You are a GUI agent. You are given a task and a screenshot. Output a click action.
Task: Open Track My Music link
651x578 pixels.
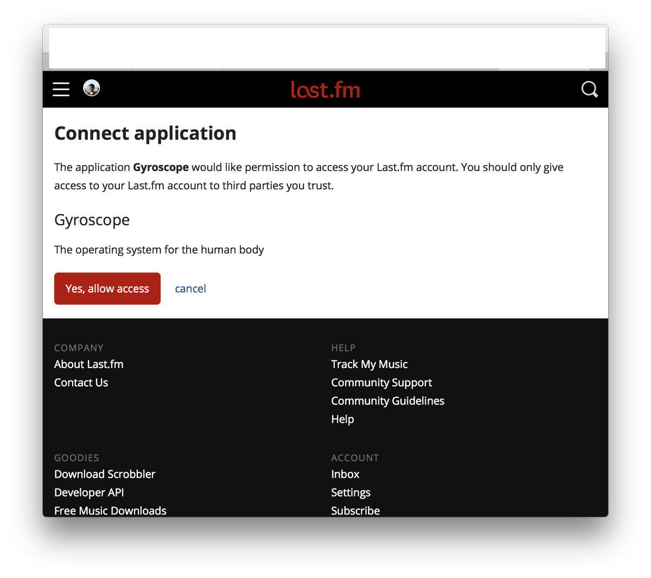click(x=369, y=364)
